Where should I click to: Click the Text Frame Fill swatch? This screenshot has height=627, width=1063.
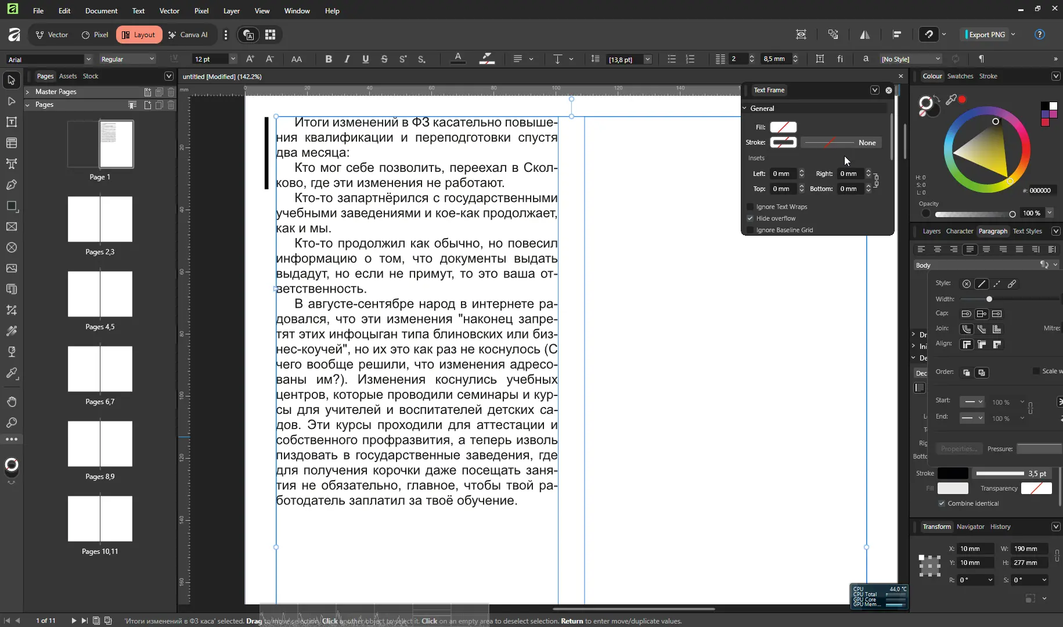click(x=783, y=127)
